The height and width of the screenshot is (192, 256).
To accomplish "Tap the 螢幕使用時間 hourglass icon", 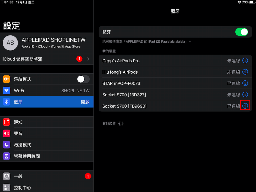I will coord(6,156).
